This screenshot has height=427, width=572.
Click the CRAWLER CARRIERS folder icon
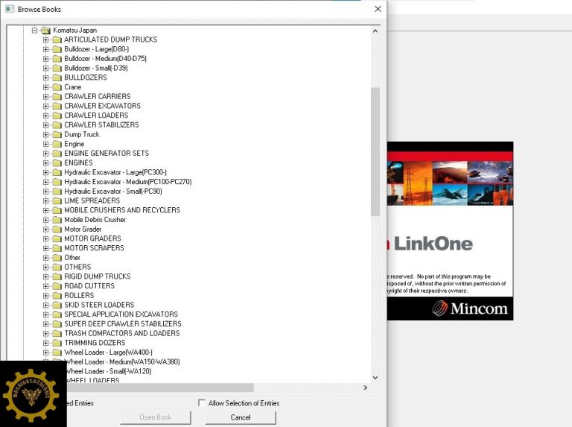[57, 96]
